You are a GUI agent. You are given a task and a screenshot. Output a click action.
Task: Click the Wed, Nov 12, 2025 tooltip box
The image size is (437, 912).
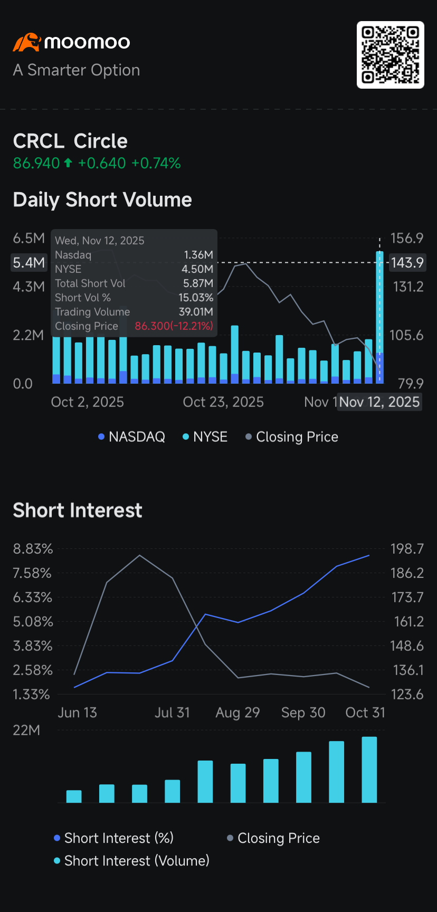(134, 283)
